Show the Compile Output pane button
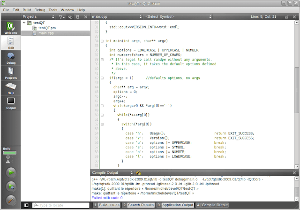The image size is (300, 210). pos(212,205)
